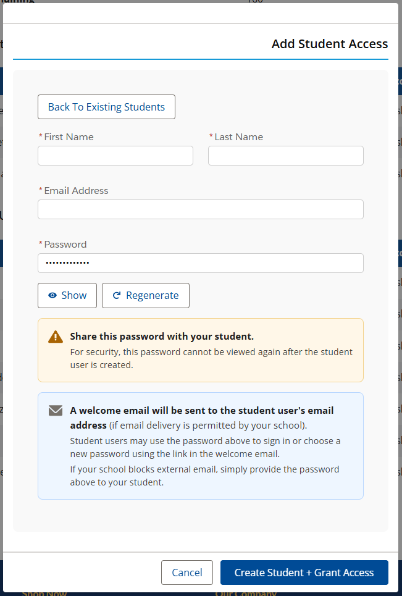Click the circular arrow Regenerate icon
This screenshot has width=402, height=596.
pos(117,295)
